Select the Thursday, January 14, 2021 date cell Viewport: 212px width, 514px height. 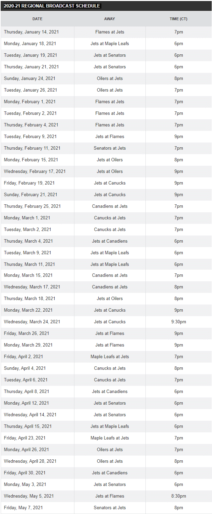31,32
